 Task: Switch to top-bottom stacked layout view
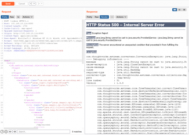click(179, 10)
